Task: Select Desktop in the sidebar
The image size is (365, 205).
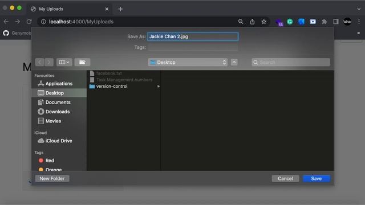Action: point(59,93)
